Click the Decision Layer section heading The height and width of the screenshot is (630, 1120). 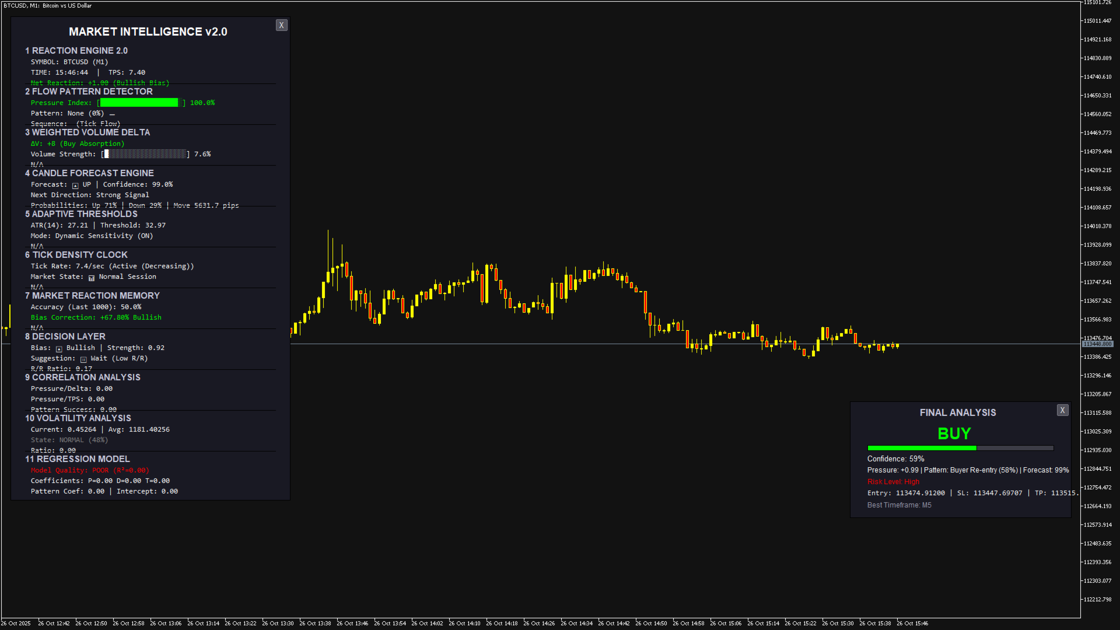coord(65,337)
